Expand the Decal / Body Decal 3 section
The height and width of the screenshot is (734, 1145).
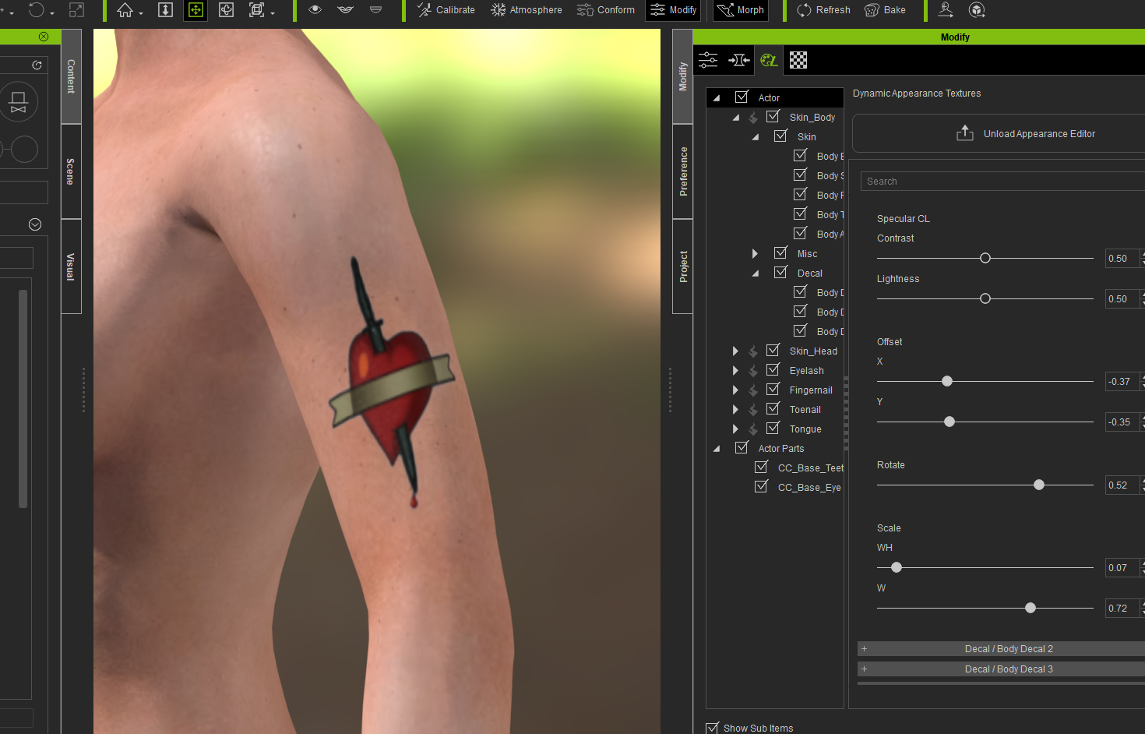(1001, 669)
